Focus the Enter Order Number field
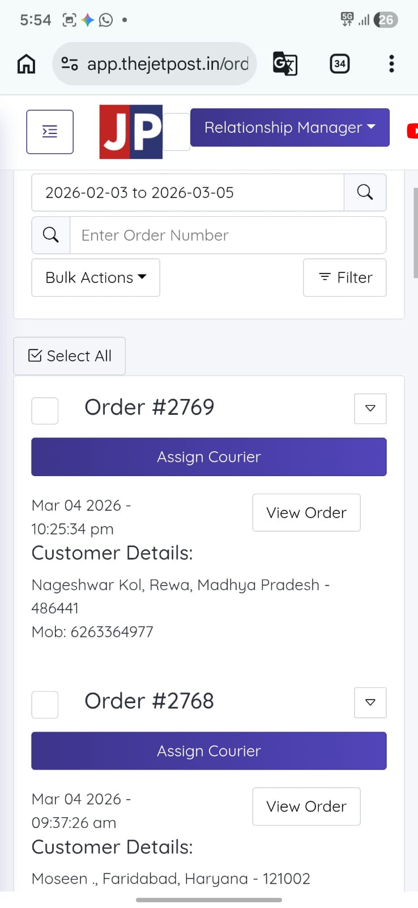The width and height of the screenshot is (418, 908). (x=228, y=235)
